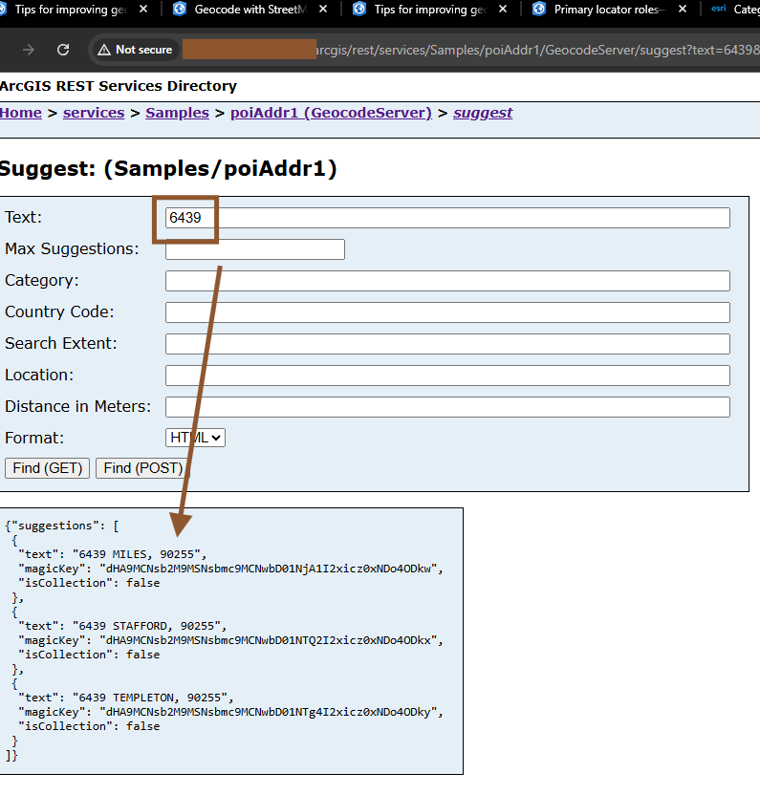
Task: Open the Home breadcrumb link
Action: tap(21, 113)
